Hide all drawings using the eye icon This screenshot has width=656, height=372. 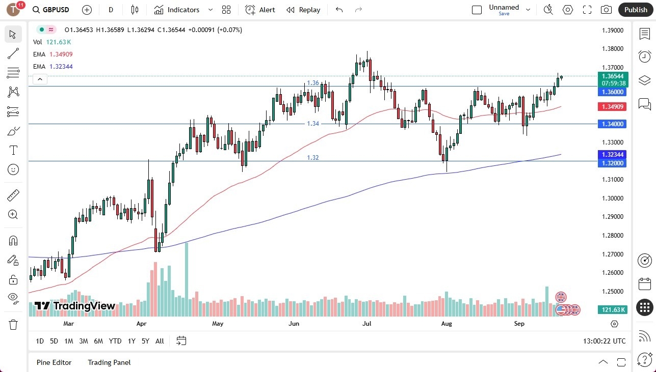tap(13, 298)
